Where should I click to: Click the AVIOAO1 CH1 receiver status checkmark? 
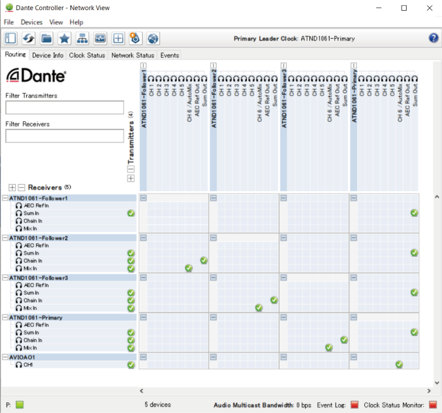[x=131, y=365]
